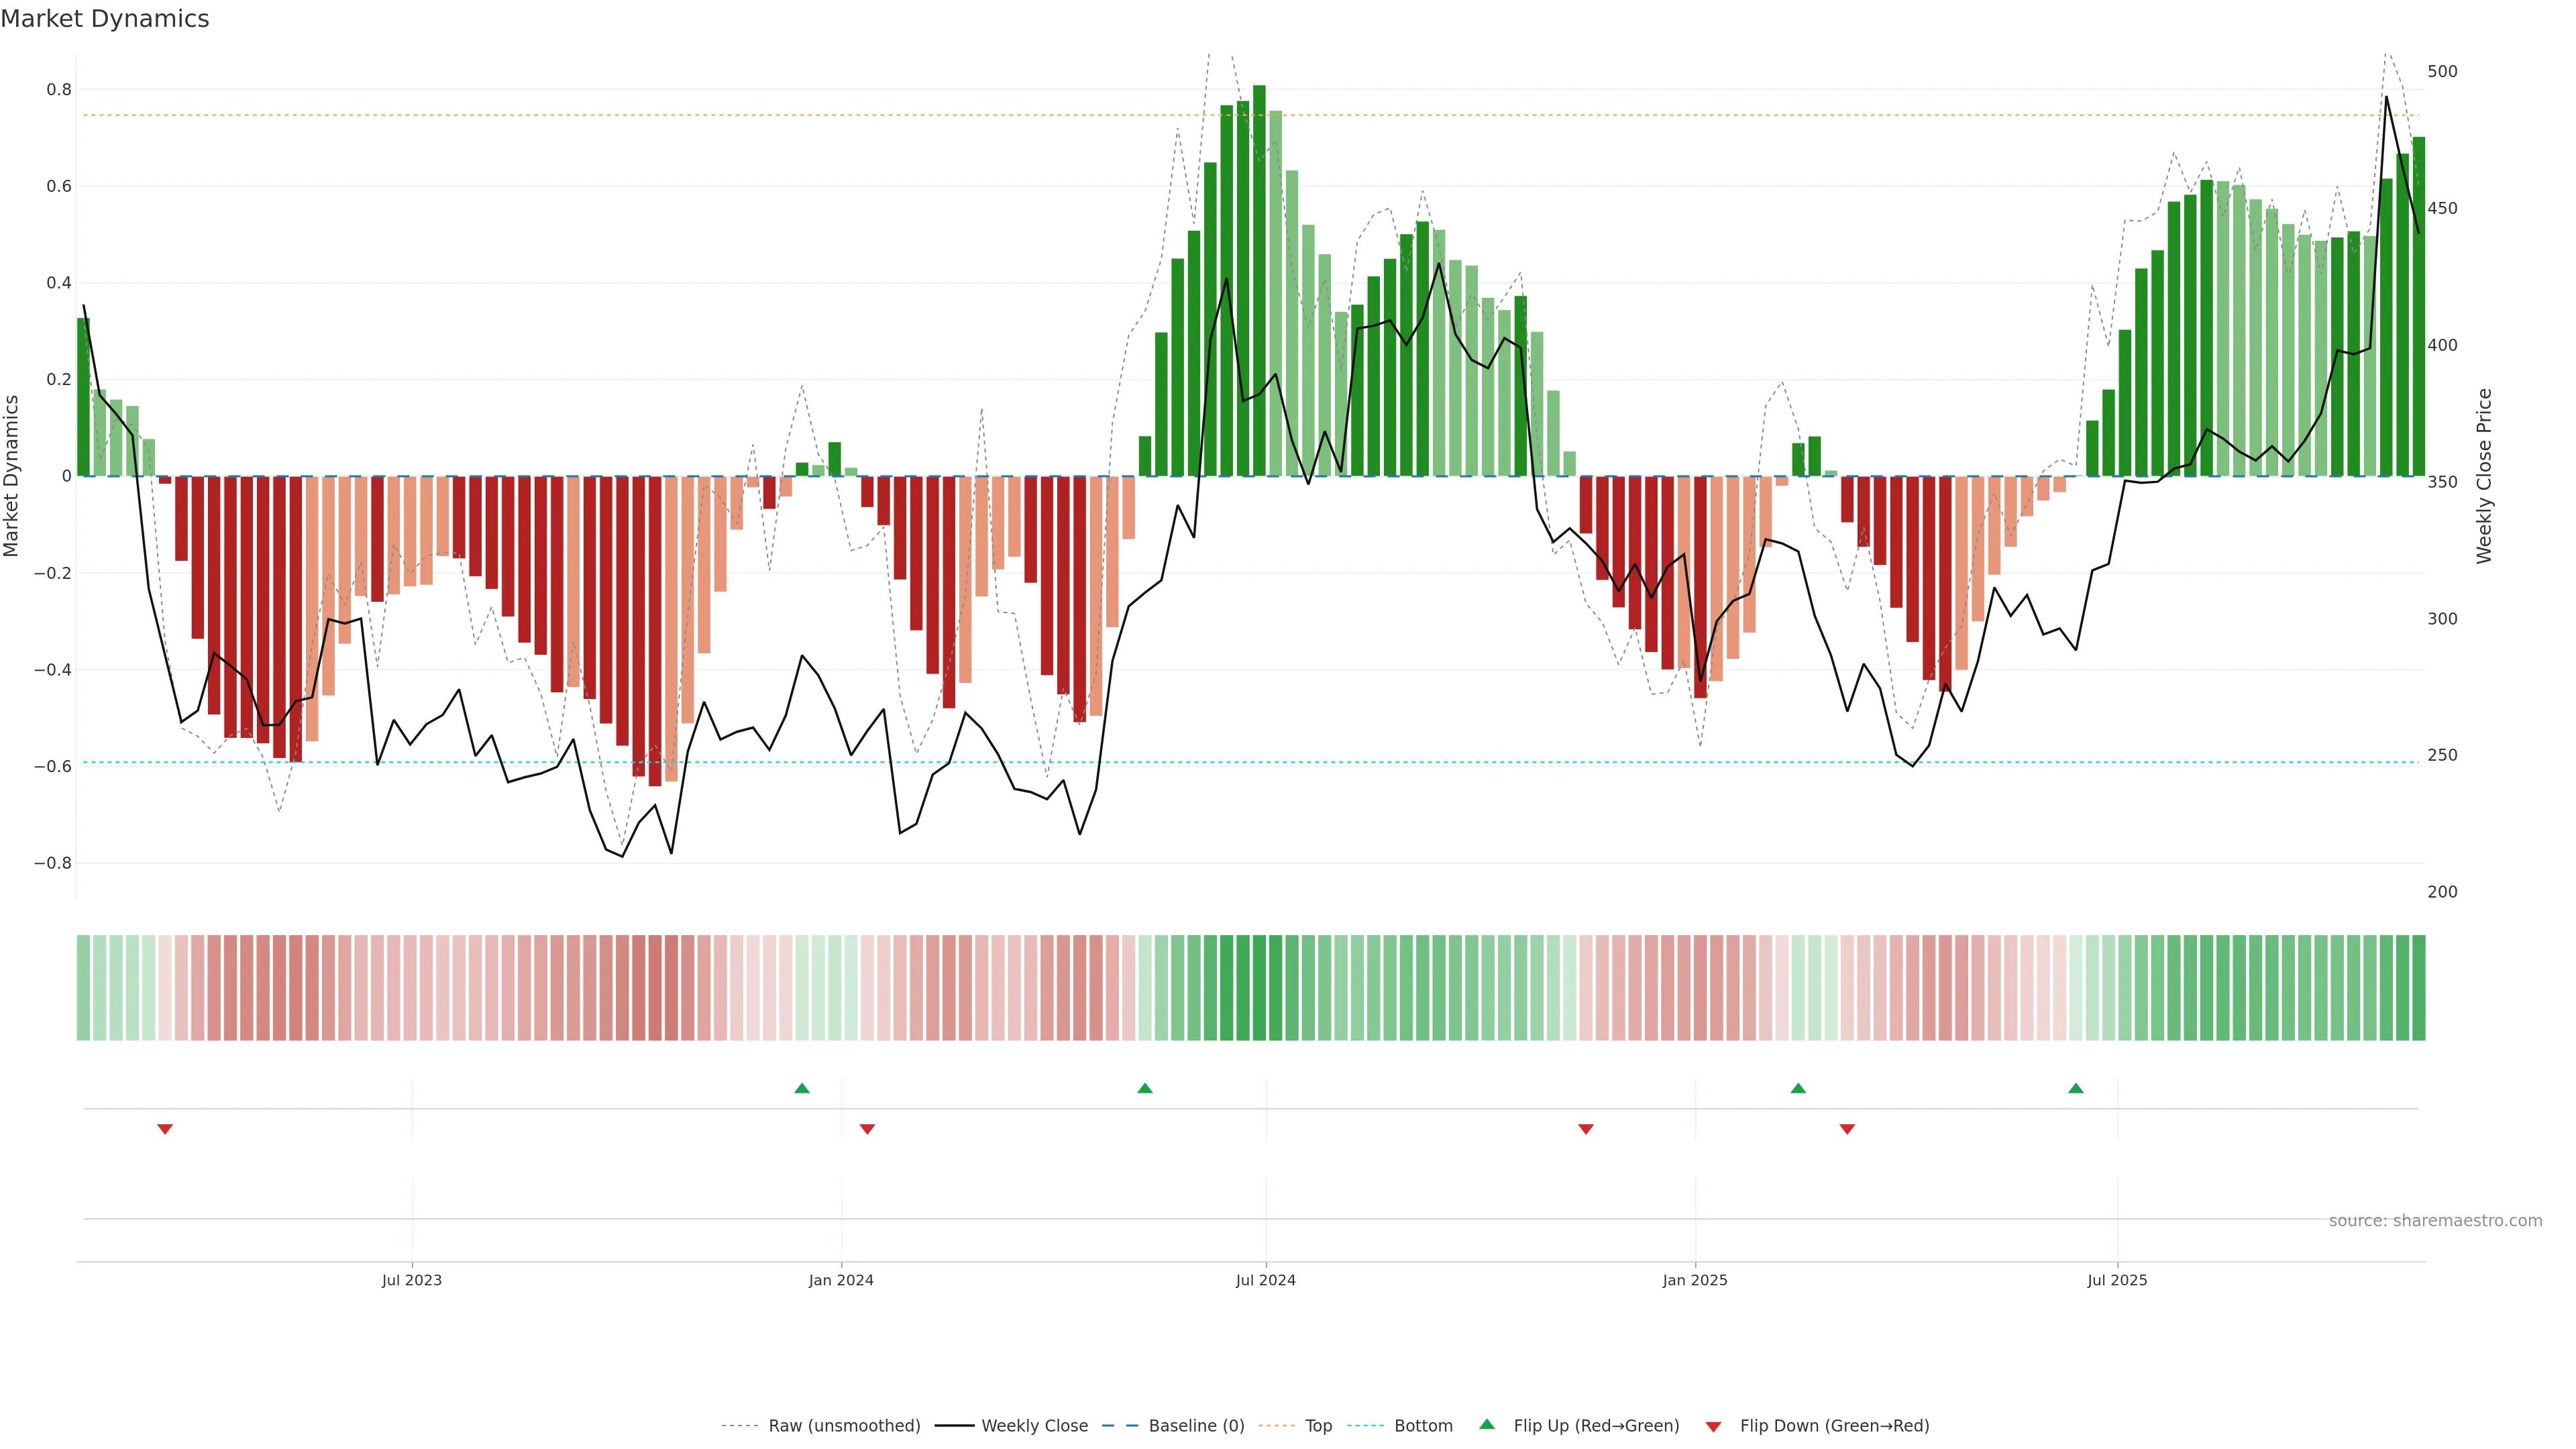Toggle the Baseline (0) legend entry

(x=1196, y=1425)
